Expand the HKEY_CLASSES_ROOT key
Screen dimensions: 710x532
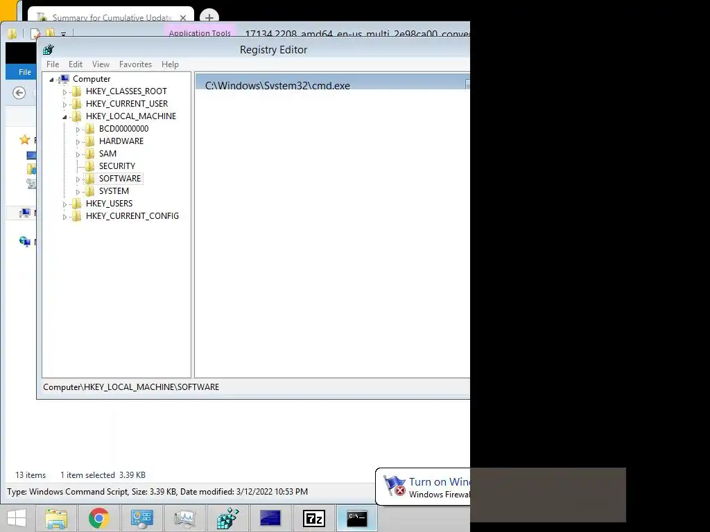click(64, 92)
